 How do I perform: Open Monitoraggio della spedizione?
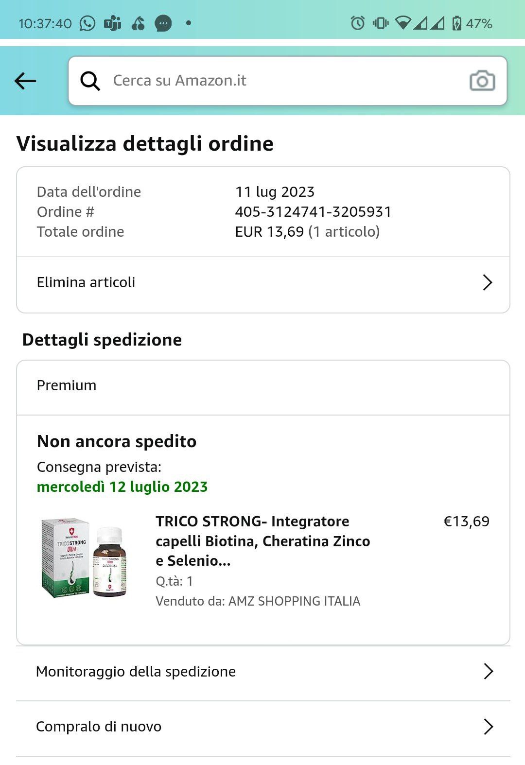pos(136,672)
